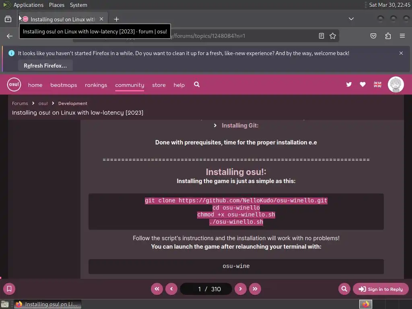Open the Applications menu in top panel
This screenshot has height=309, width=412.
coord(29,5)
